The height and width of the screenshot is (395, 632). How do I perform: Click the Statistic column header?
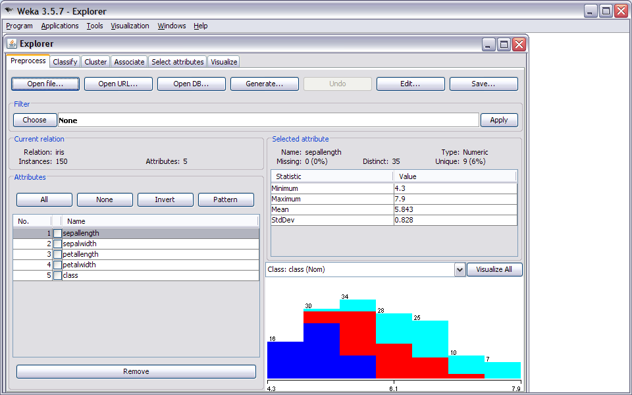click(x=332, y=176)
